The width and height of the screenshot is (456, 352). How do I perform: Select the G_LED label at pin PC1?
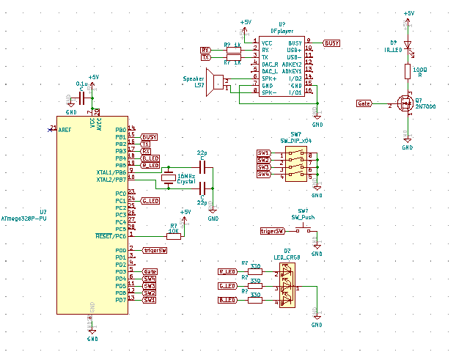pyautogui.click(x=150, y=200)
